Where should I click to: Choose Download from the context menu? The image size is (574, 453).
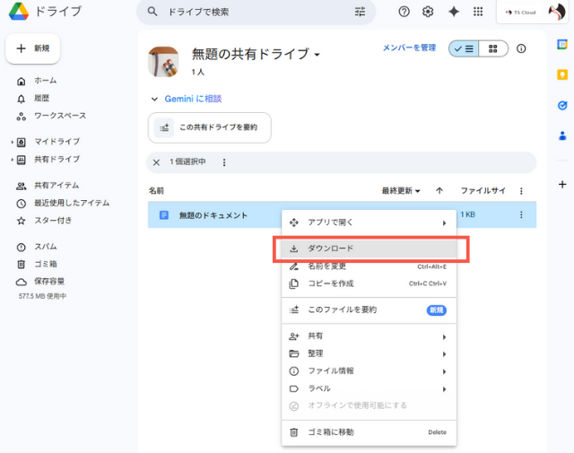[x=331, y=248]
